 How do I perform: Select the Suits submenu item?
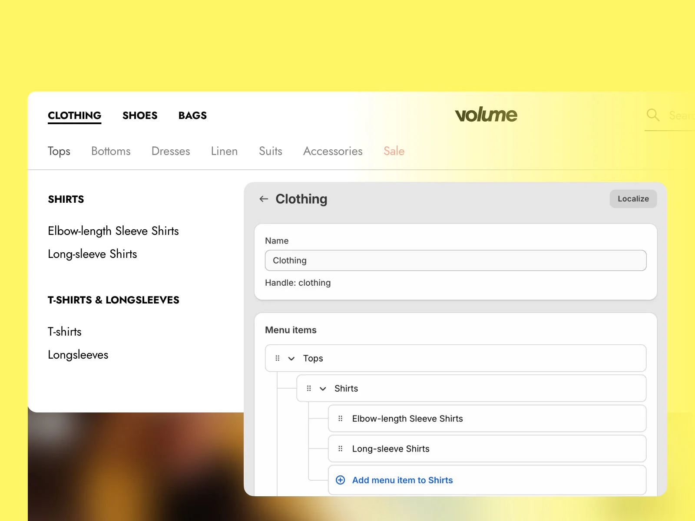tap(271, 151)
